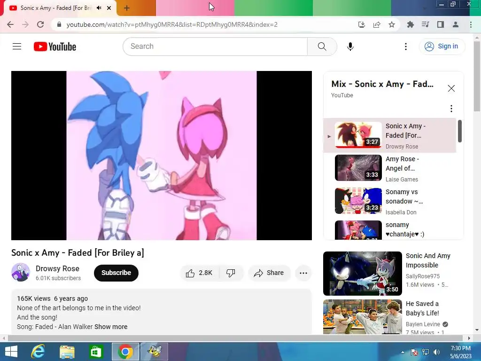Dislike the video with the thumbs-down button
Viewport: 481px width, 361px height.
[231, 273]
